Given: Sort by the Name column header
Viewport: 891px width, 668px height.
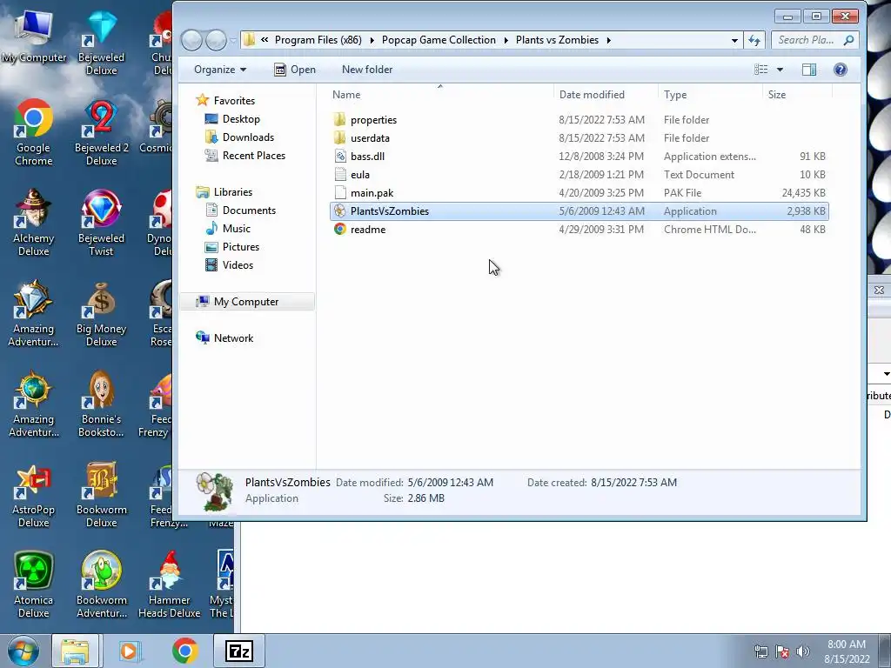Looking at the screenshot, I should (x=441, y=95).
